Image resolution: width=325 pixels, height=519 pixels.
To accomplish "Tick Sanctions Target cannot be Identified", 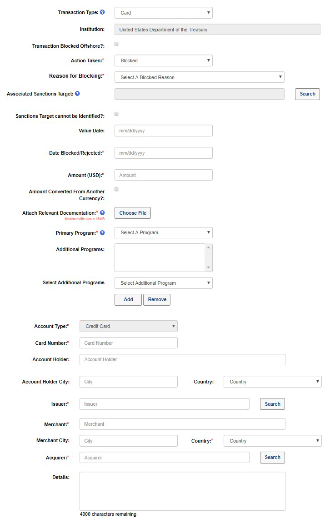I will [x=116, y=114].
